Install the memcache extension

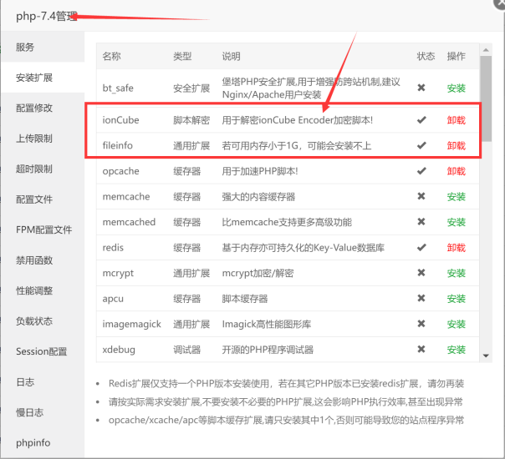pos(456,197)
